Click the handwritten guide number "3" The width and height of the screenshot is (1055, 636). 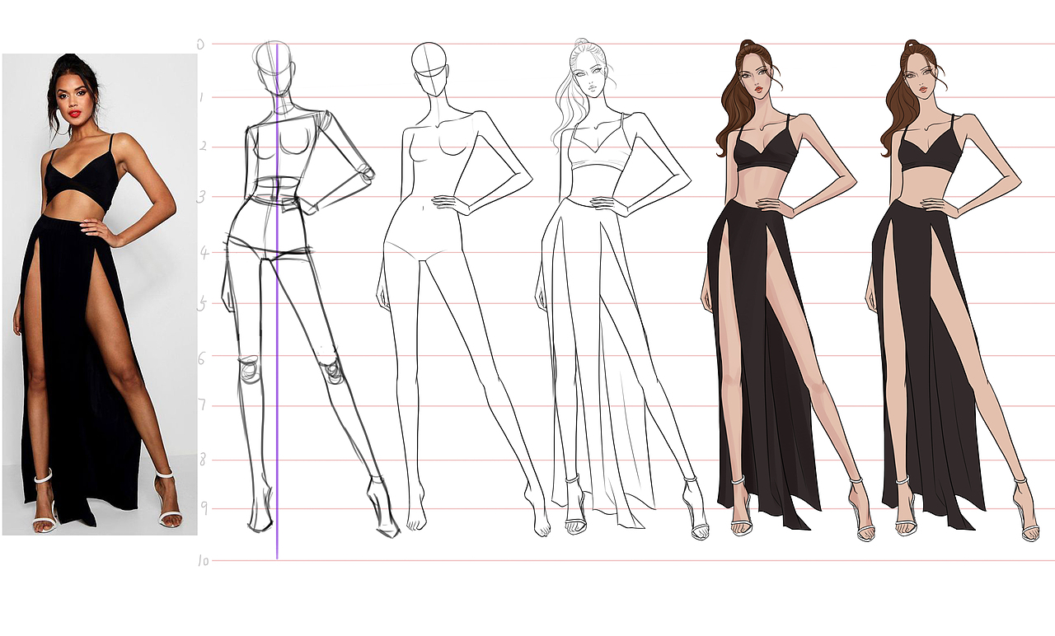tap(201, 196)
